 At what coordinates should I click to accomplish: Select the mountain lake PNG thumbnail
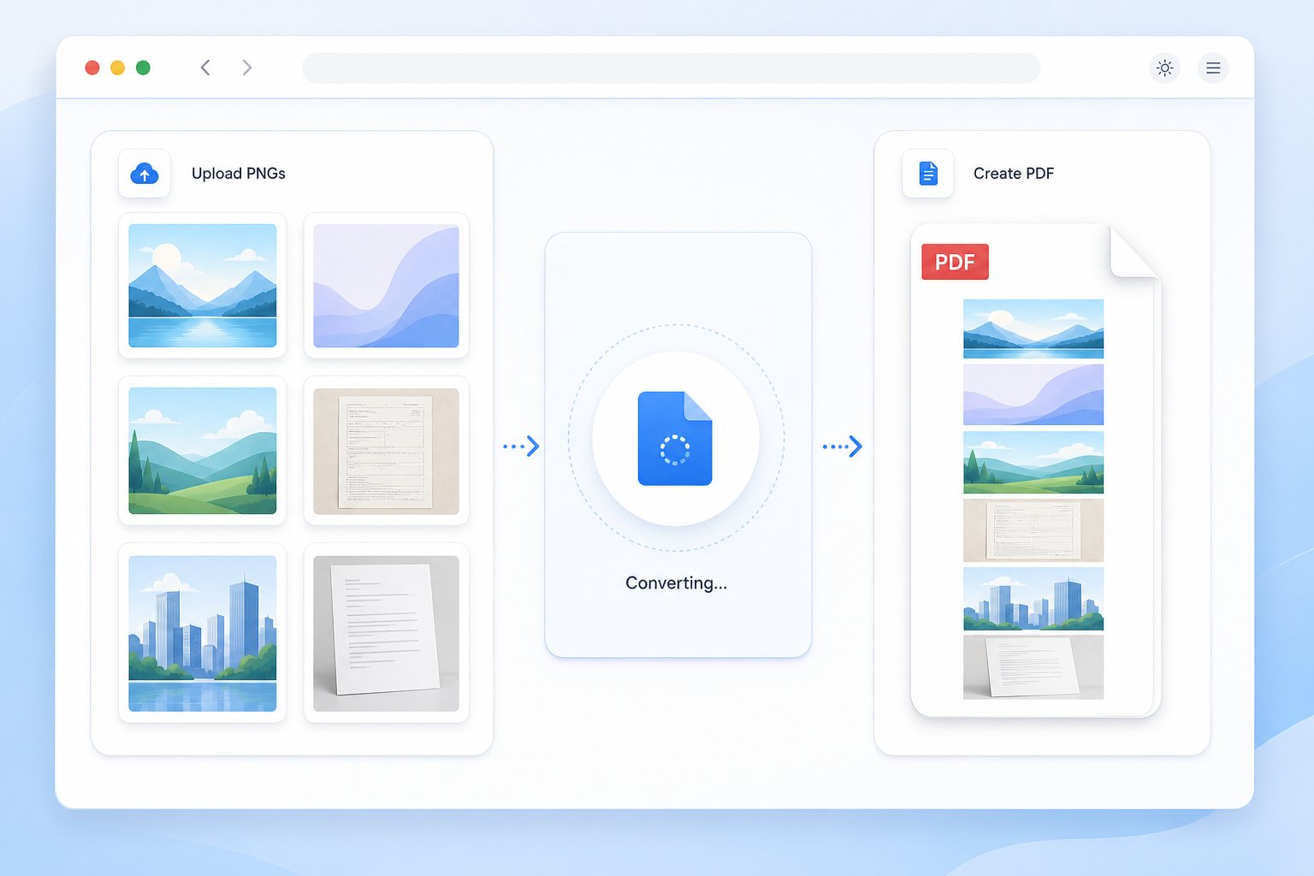[203, 286]
